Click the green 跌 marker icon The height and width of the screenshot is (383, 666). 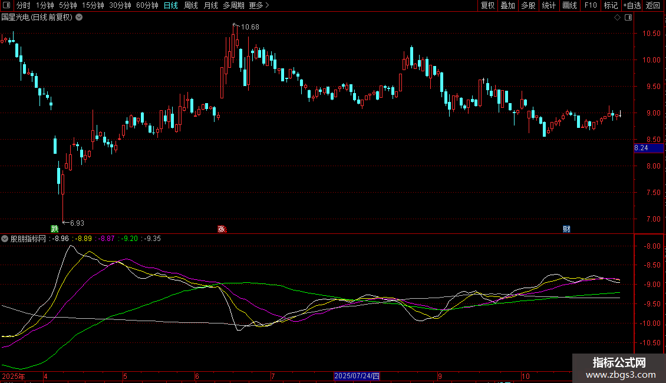55,229
